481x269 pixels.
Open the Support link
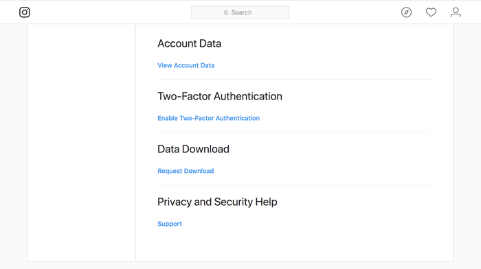tap(170, 224)
